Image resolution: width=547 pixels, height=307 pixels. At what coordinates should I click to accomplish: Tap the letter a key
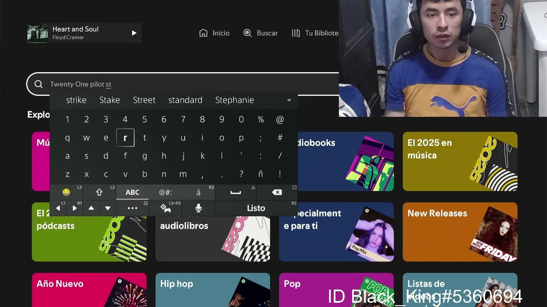[67, 156]
